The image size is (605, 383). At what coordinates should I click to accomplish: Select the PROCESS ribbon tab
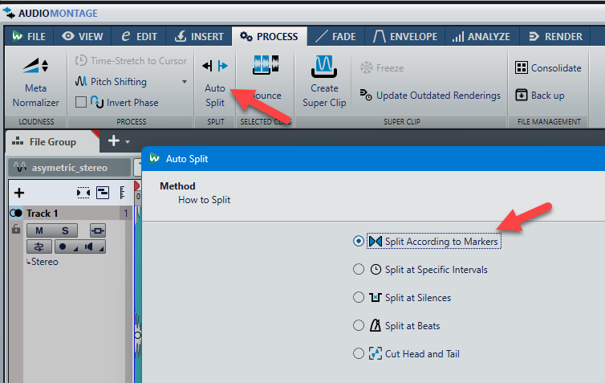(269, 37)
